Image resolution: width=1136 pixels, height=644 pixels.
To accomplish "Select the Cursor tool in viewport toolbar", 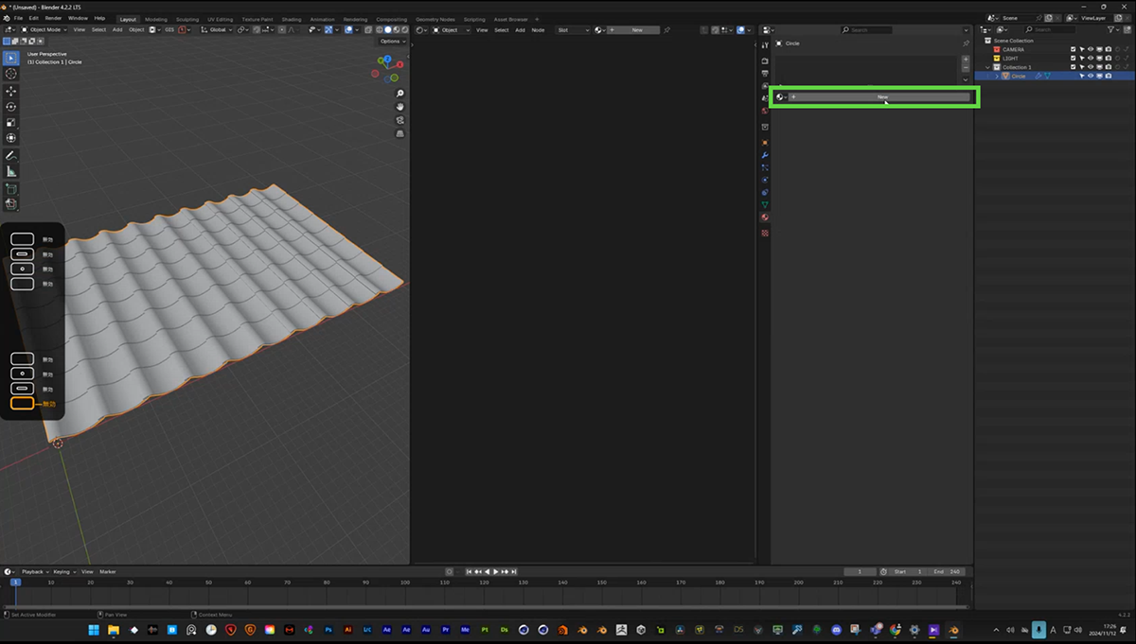I will click(x=11, y=74).
